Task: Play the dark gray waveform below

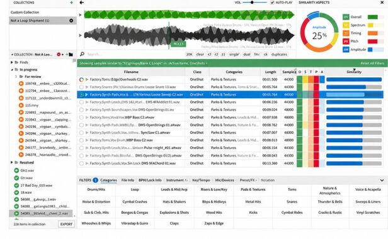Action: tap(80, 35)
